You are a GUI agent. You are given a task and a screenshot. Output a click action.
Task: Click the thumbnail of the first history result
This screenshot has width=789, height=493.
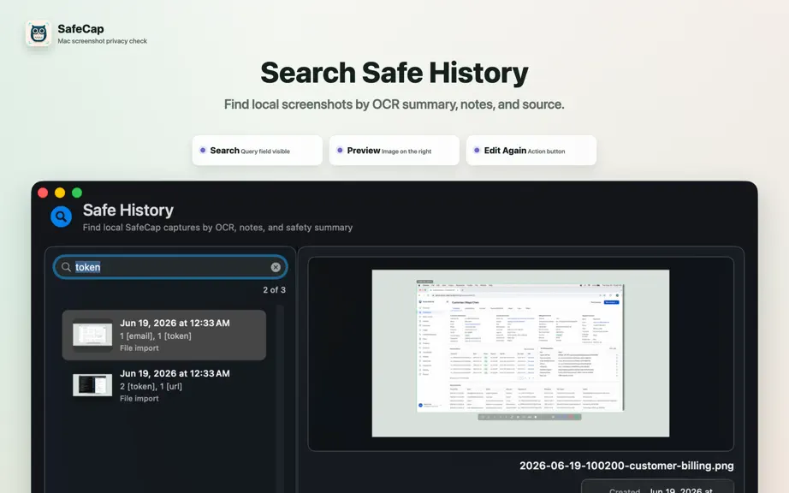click(x=92, y=335)
